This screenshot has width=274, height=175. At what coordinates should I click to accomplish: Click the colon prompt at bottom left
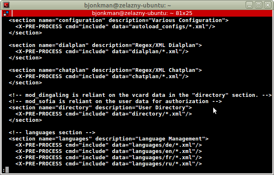click(x=4, y=170)
